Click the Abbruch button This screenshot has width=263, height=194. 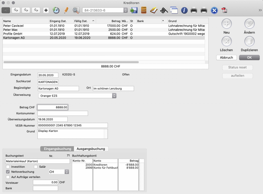pos(226,57)
